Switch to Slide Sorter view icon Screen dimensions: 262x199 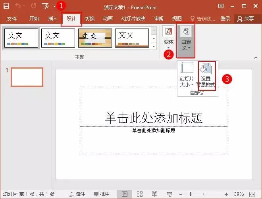(x=140, y=194)
